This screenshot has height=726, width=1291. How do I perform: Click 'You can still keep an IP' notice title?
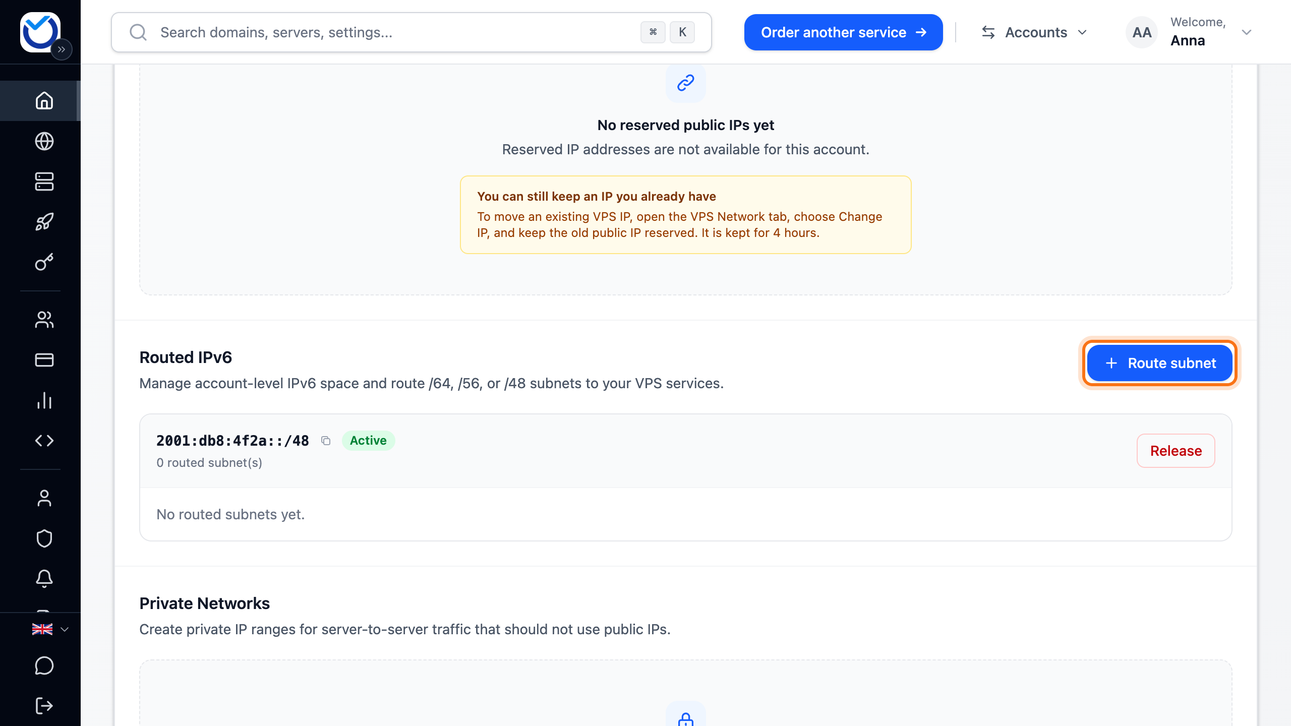tap(597, 196)
